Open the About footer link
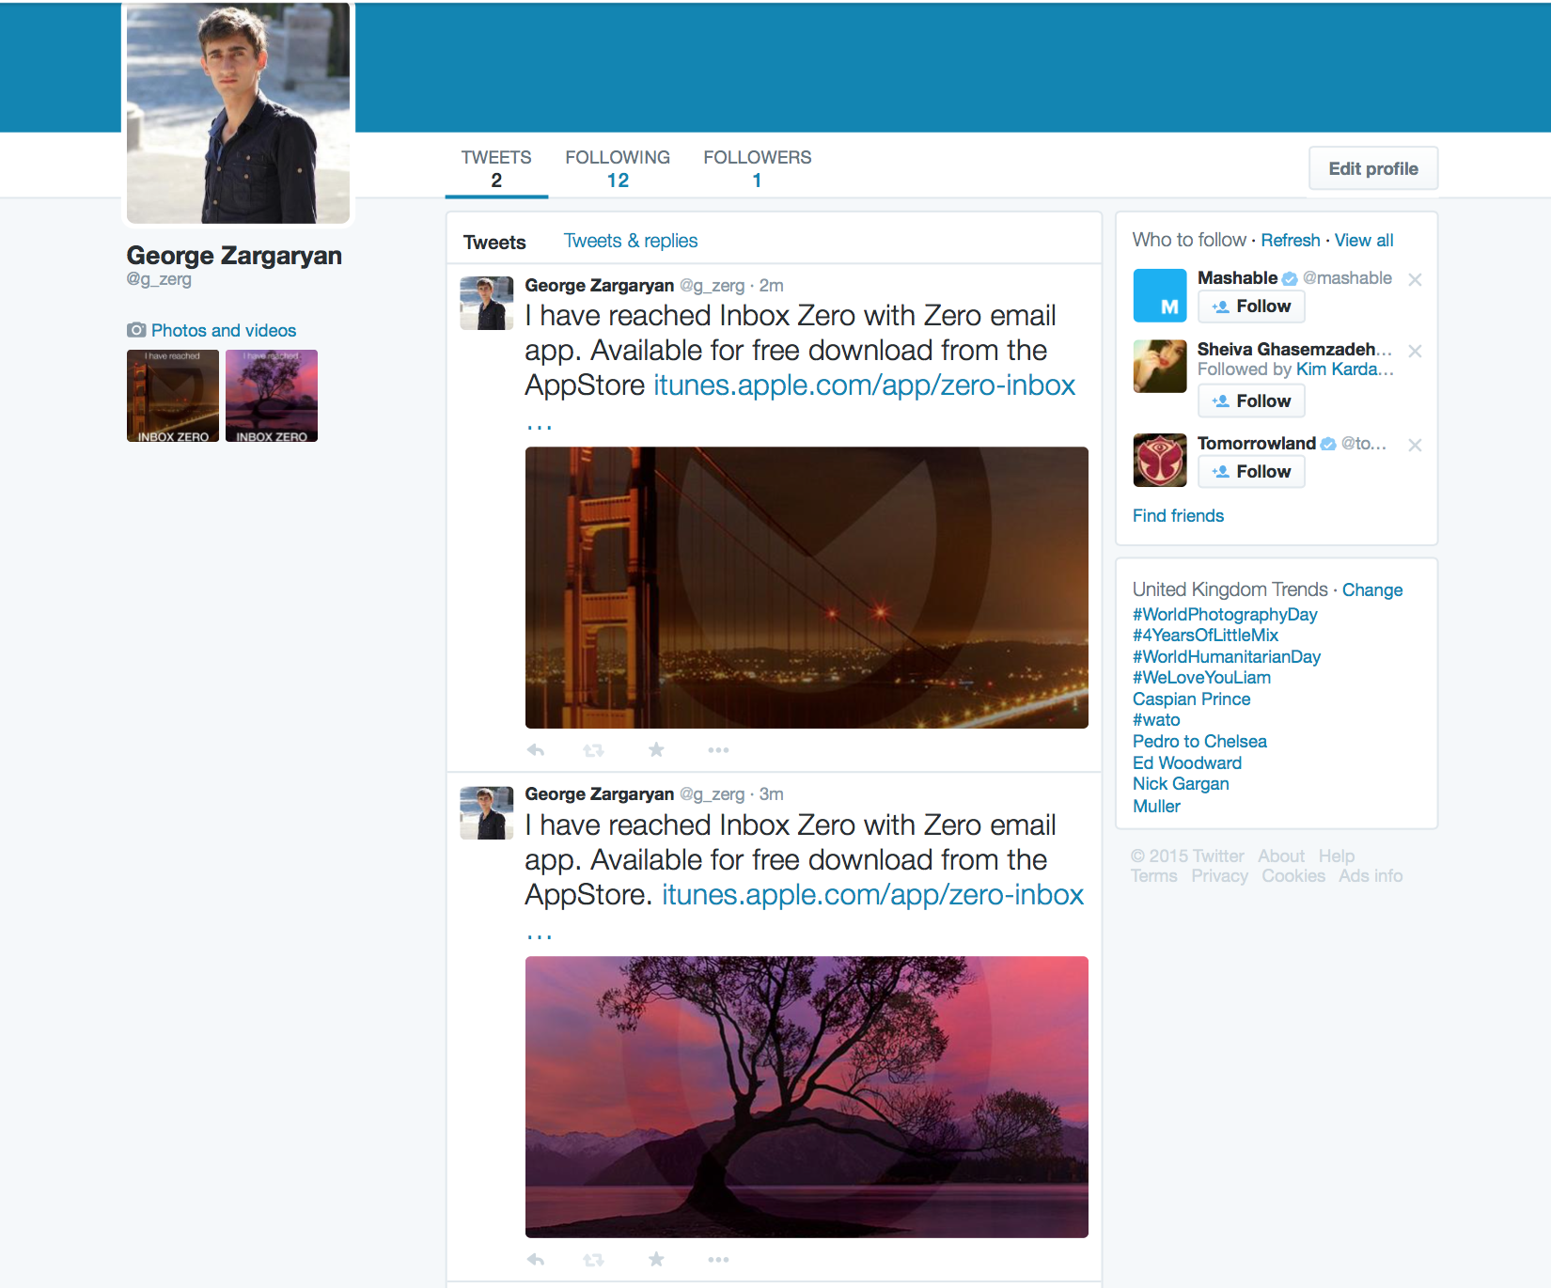The height and width of the screenshot is (1288, 1551). point(1281,856)
